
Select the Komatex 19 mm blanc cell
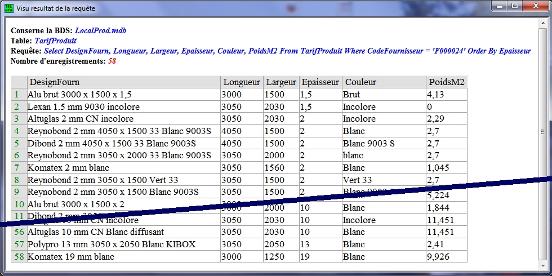[x=122, y=257]
